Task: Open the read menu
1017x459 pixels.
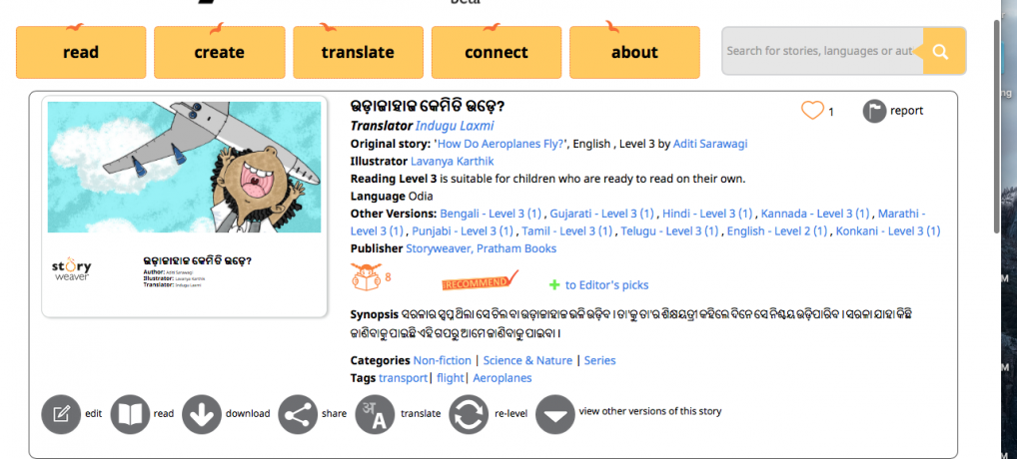Action: (81, 52)
